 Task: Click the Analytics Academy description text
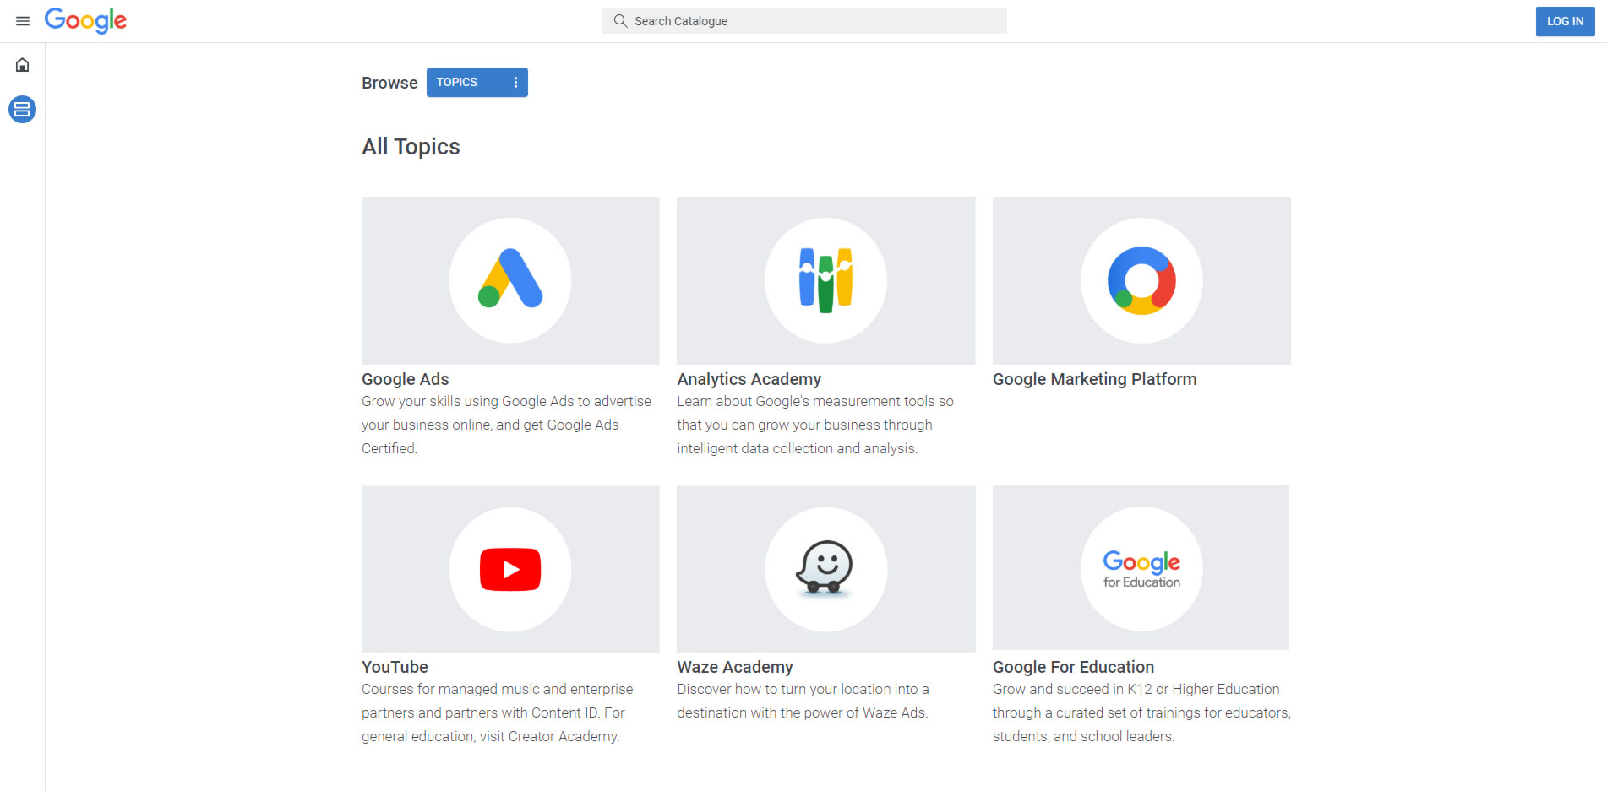pyautogui.click(x=815, y=425)
